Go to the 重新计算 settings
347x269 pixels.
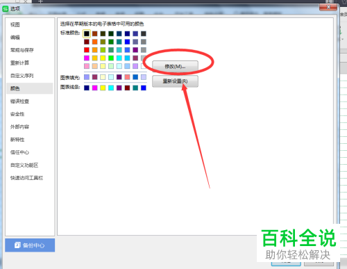pyautogui.click(x=19, y=63)
